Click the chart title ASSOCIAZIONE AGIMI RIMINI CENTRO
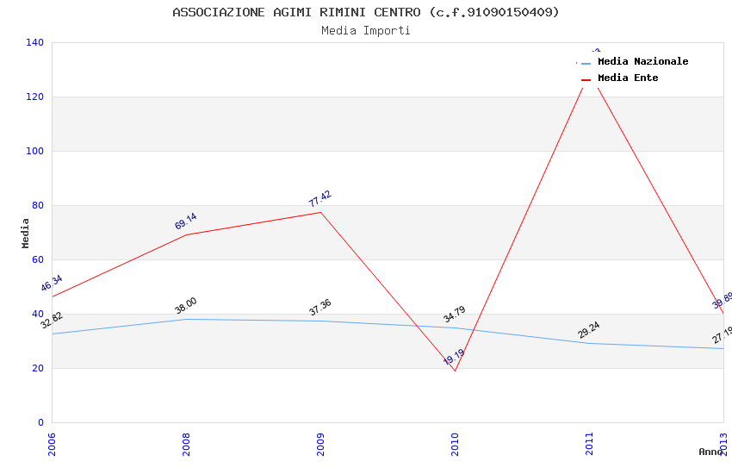 pos(366,12)
